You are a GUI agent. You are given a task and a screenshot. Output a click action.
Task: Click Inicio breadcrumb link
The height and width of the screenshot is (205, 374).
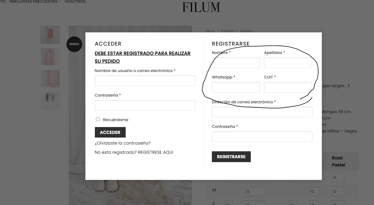point(210,31)
